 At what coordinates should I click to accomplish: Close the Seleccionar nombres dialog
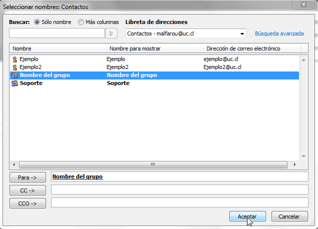[303, 4]
